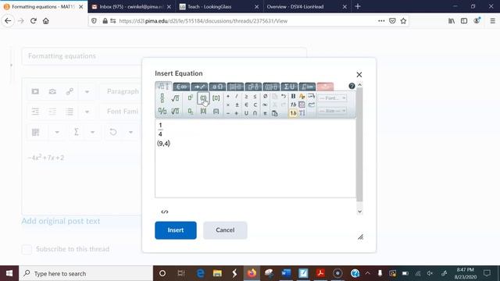Screen dimensions: 500x281
Task: Open the Size dropdown in equation editor
Action: [332, 111]
